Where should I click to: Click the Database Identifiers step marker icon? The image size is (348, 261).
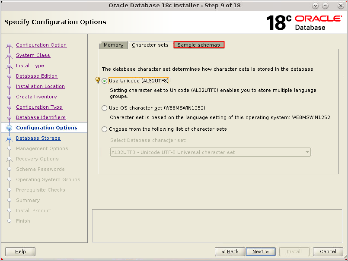[10, 118]
